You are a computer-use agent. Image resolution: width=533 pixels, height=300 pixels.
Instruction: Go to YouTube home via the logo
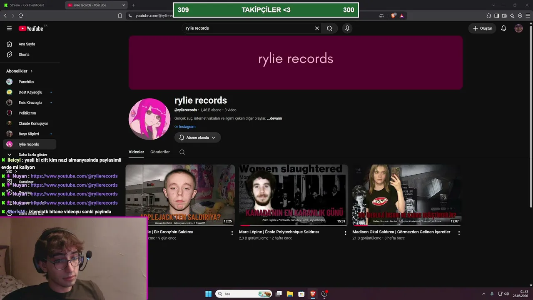click(31, 28)
